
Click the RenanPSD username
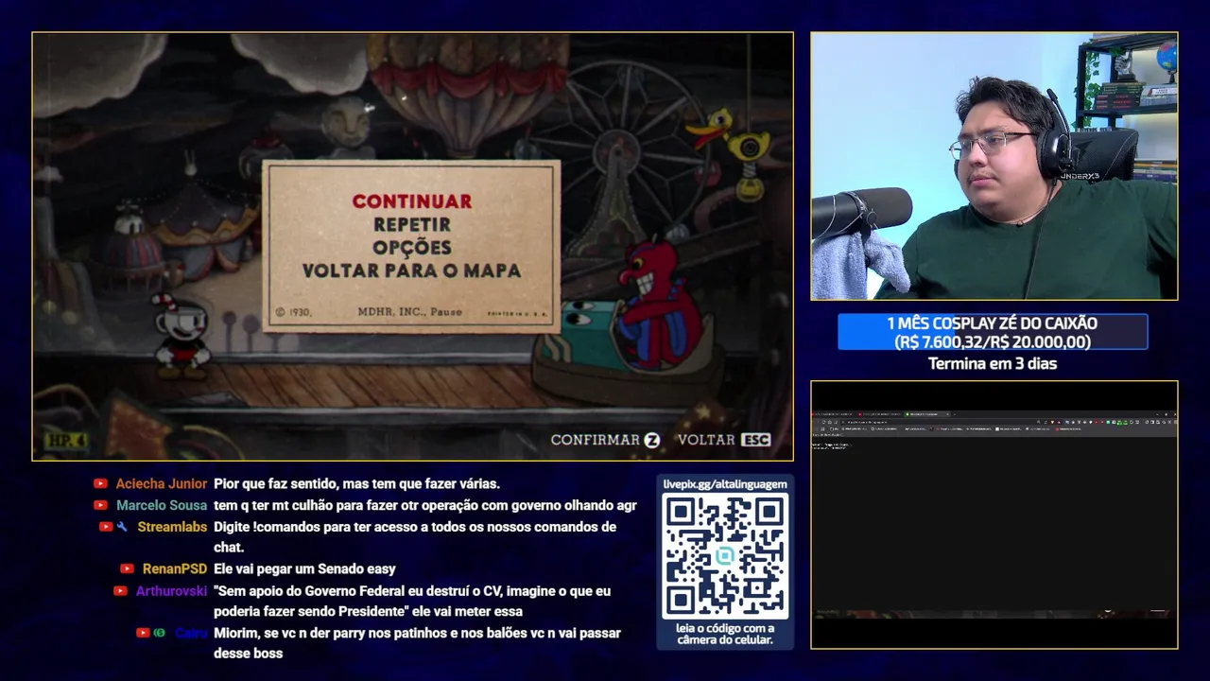coord(175,568)
